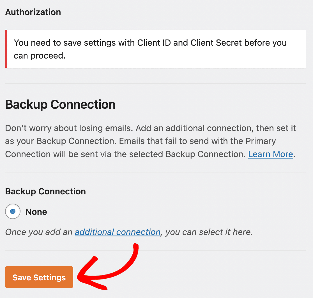Navigate via the additional connection hyperlink
The width and height of the screenshot is (313, 298).
pos(117,232)
